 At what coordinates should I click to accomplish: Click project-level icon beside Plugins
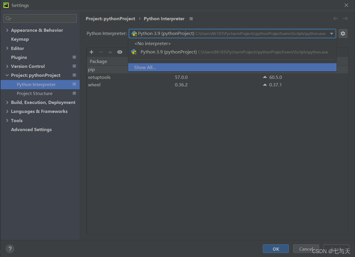pos(74,57)
